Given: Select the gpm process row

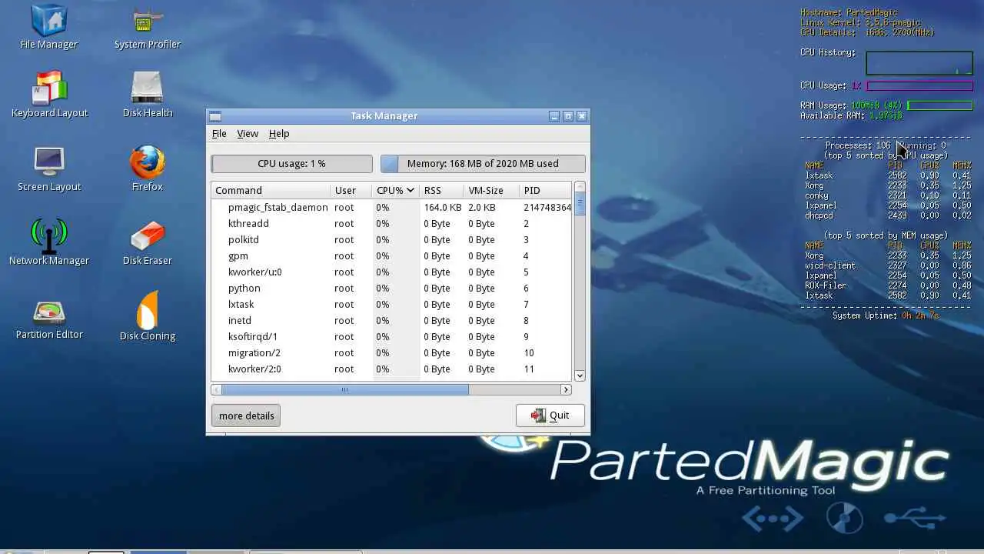Looking at the screenshot, I should (x=391, y=256).
